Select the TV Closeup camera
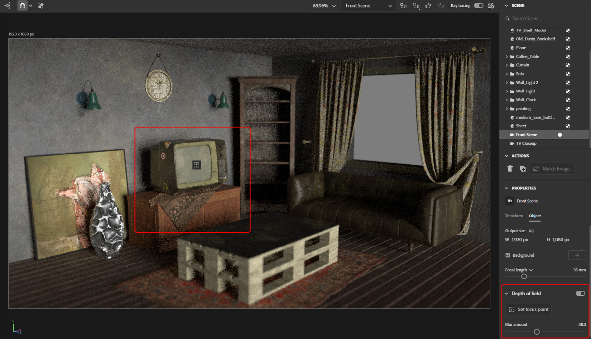The height and width of the screenshot is (339, 591). coord(526,144)
